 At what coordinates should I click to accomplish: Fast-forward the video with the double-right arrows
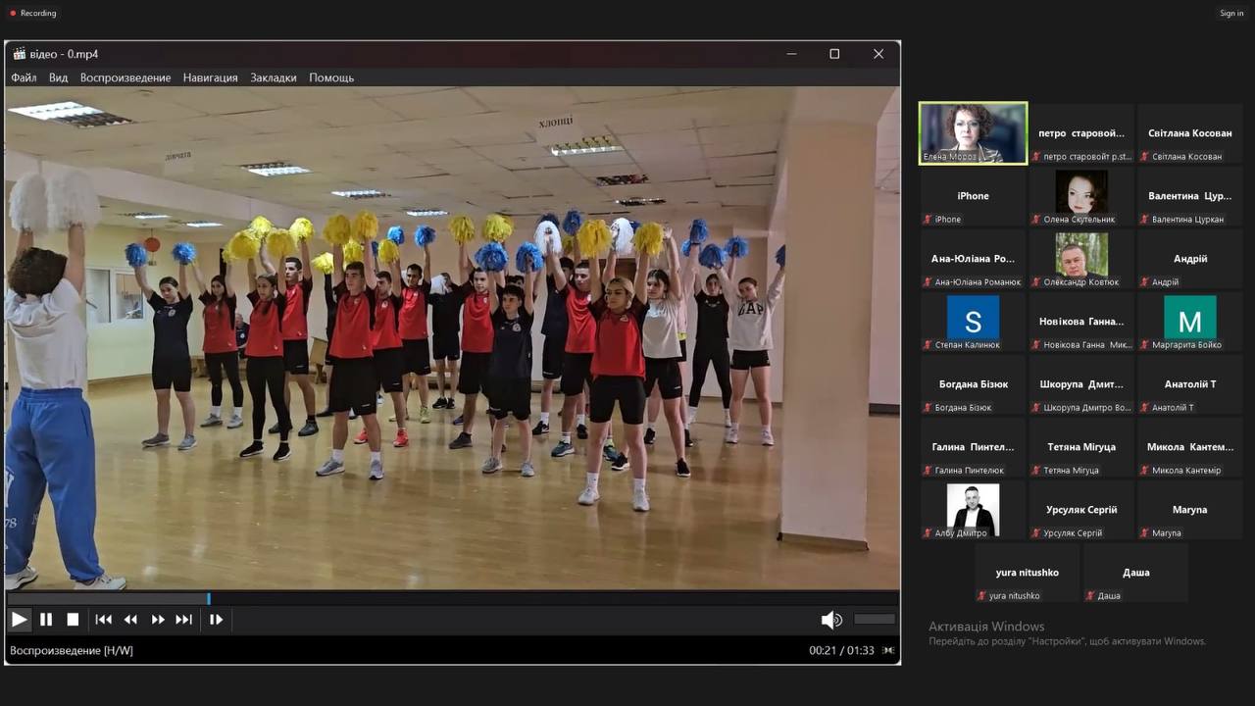coord(158,619)
